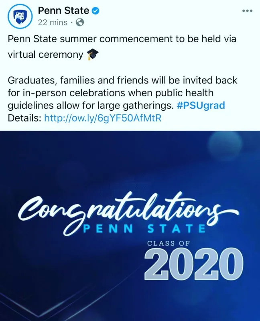The width and height of the screenshot is (260, 321).
Task: Click the 22 mins timestamp
Action: click(53, 22)
